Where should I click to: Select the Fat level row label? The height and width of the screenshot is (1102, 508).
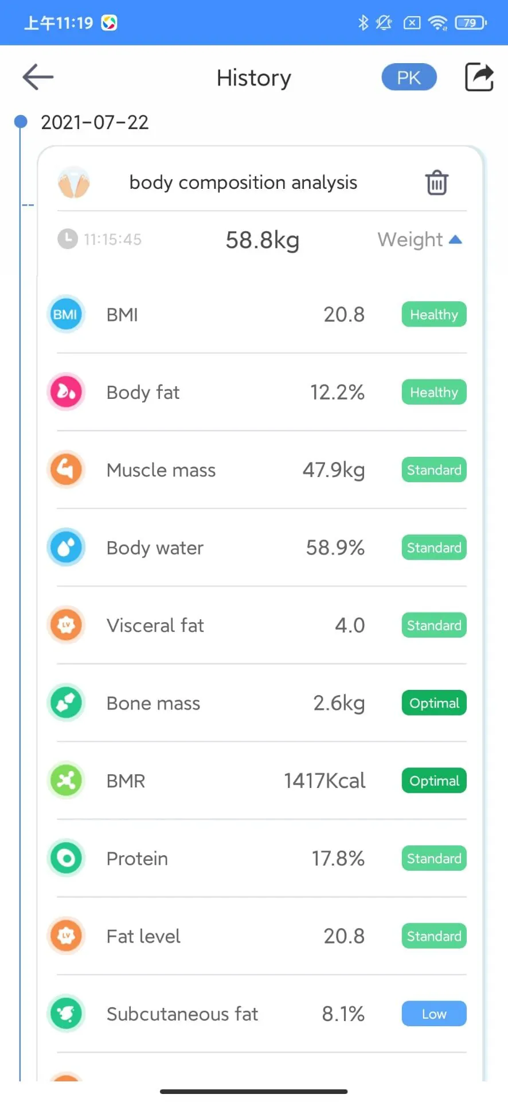coord(143,936)
